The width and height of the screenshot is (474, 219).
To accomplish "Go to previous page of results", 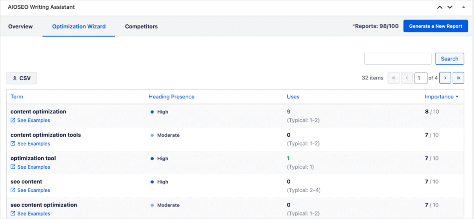I will (407, 78).
